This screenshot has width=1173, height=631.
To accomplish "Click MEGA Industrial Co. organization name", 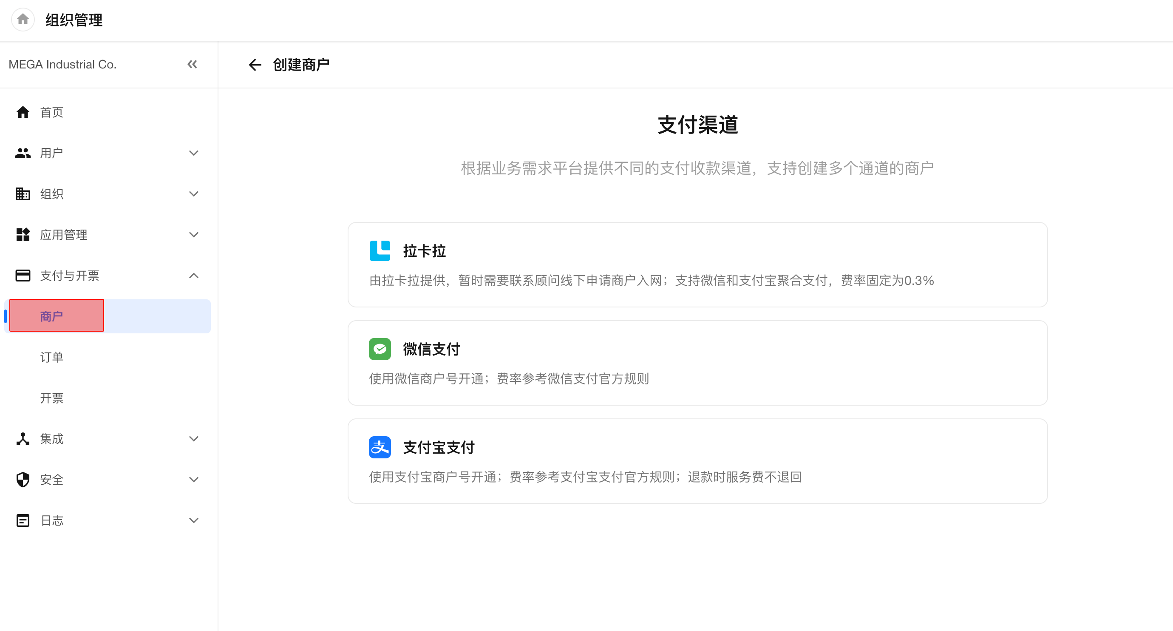I will pos(62,64).
